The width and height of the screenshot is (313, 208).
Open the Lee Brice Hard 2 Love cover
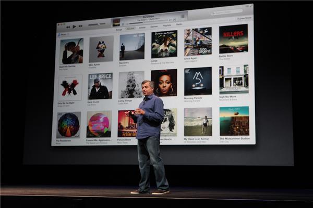click(x=100, y=86)
